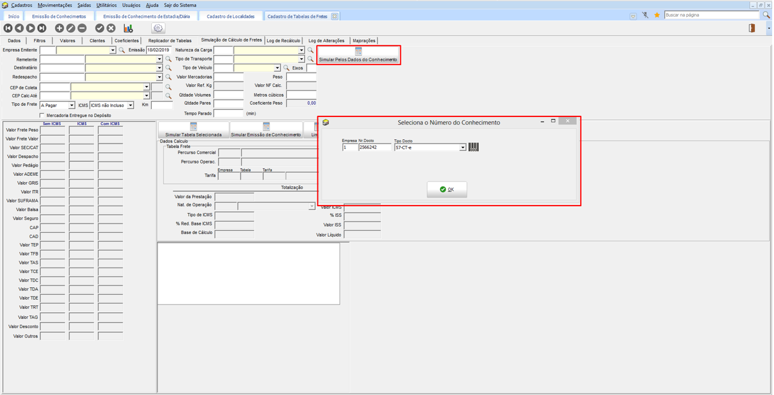Viewport: 774px width, 395px height.
Task: Switch to Emissão de Conhecimentos tab
Action: tap(59, 16)
